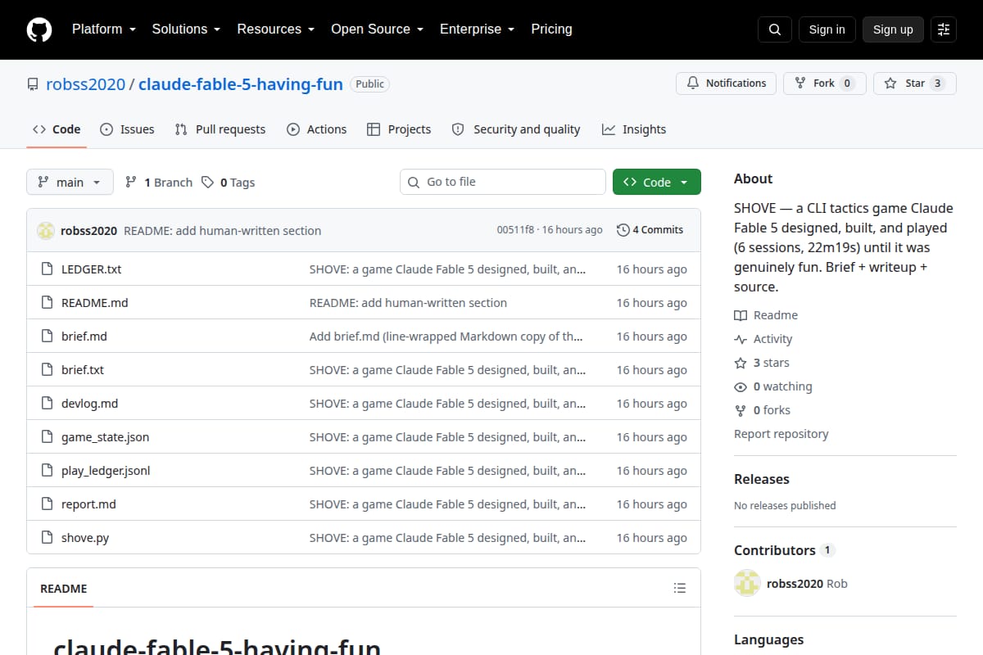The height and width of the screenshot is (655, 983).
Task: Open the Contributors heading link
Action: coord(775,550)
